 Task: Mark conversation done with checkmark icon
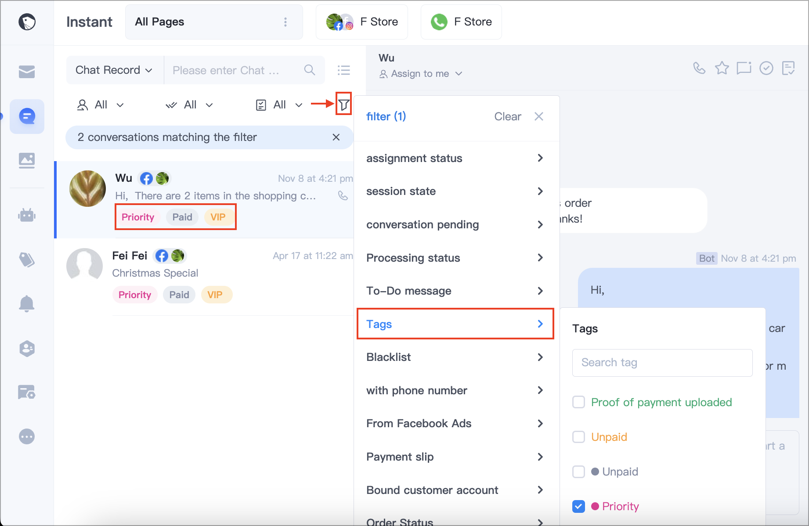(766, 68)
